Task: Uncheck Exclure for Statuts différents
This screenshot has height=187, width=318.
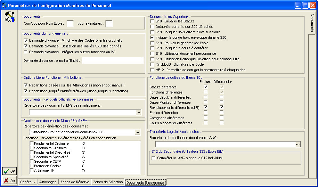Action: click(x=206, y=86)
